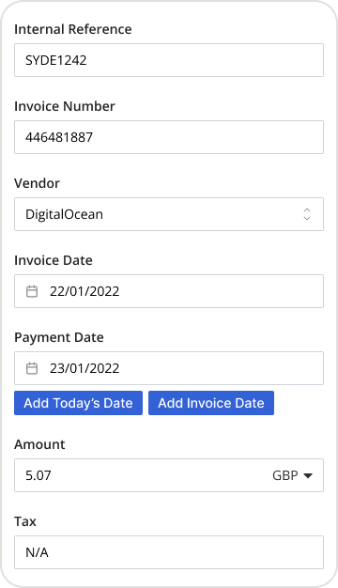Click the calendar icon in Invoice Date

(32, 291)
